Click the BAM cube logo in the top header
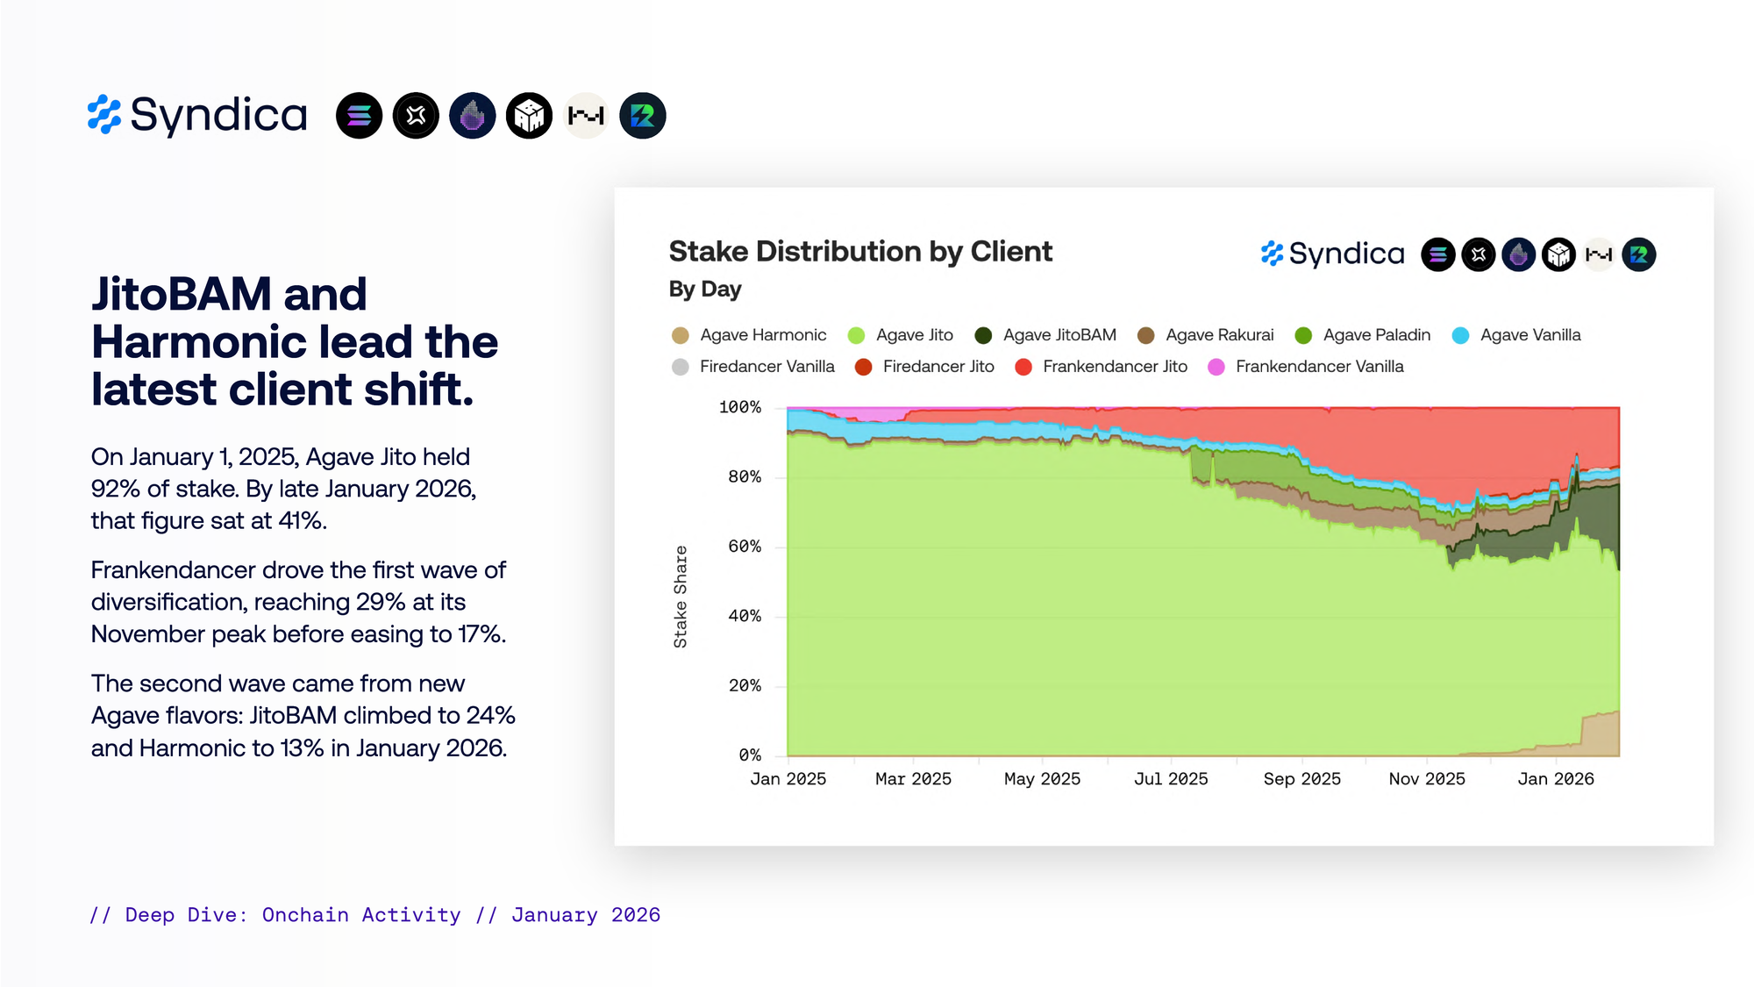 coord(529,116)
